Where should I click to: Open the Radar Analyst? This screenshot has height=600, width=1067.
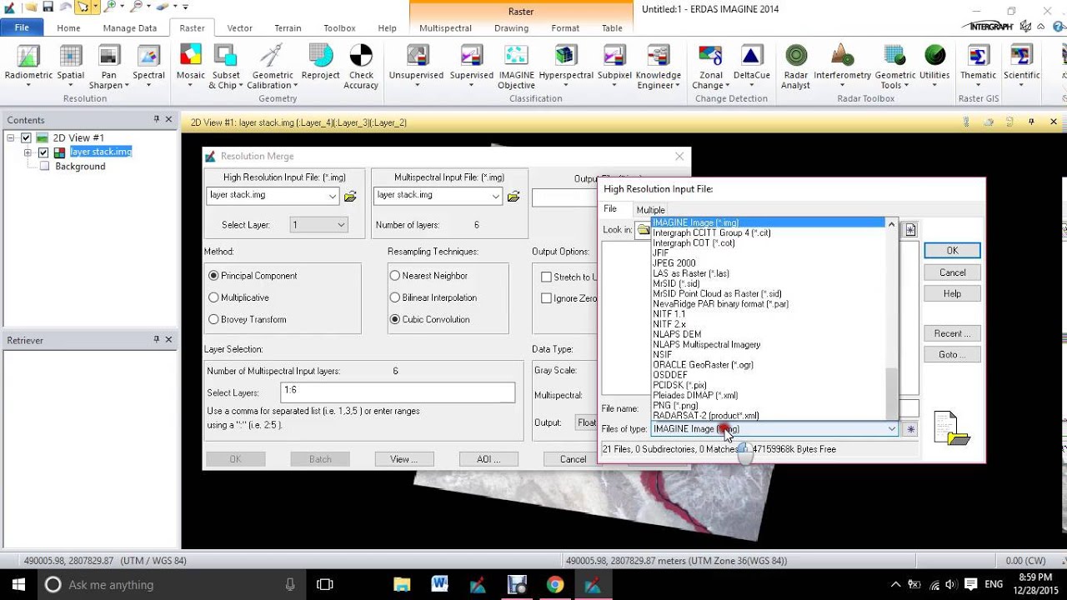(796, 67)
